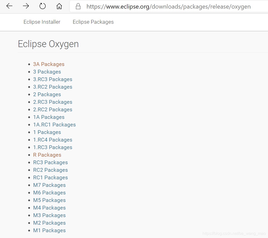Open the Eclipse Packages tab
Image resolution: width=268 pixels, height=238 pixels.
click(x=93, y=22)
